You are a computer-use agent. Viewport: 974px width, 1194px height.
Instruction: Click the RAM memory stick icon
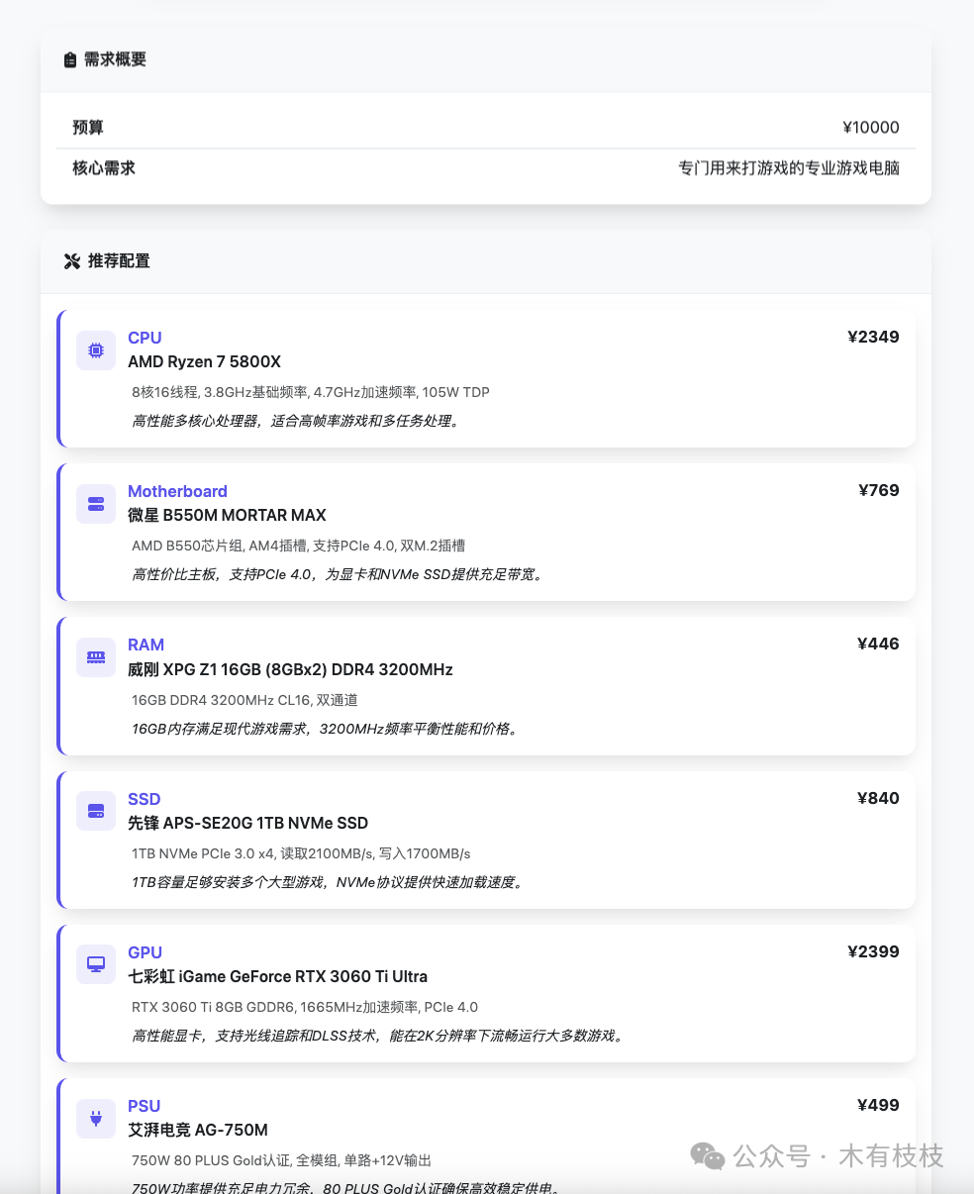coord(96,657)
